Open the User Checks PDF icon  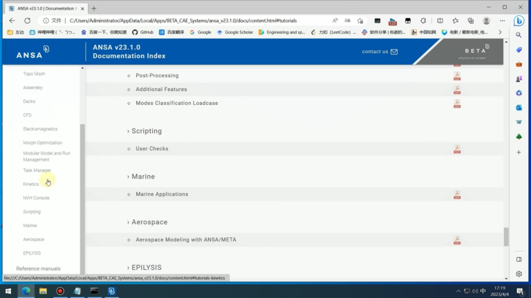coord(457,149)
